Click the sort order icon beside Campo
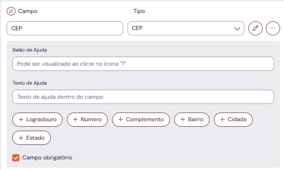Image resolution: width=284 pixels, height=170 pixels. (11, 11)
